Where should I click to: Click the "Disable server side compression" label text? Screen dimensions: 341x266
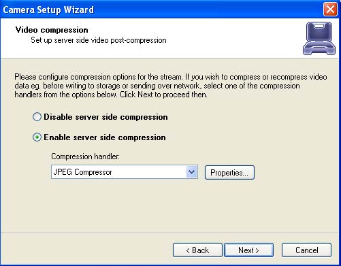click(x=105, y=117)
